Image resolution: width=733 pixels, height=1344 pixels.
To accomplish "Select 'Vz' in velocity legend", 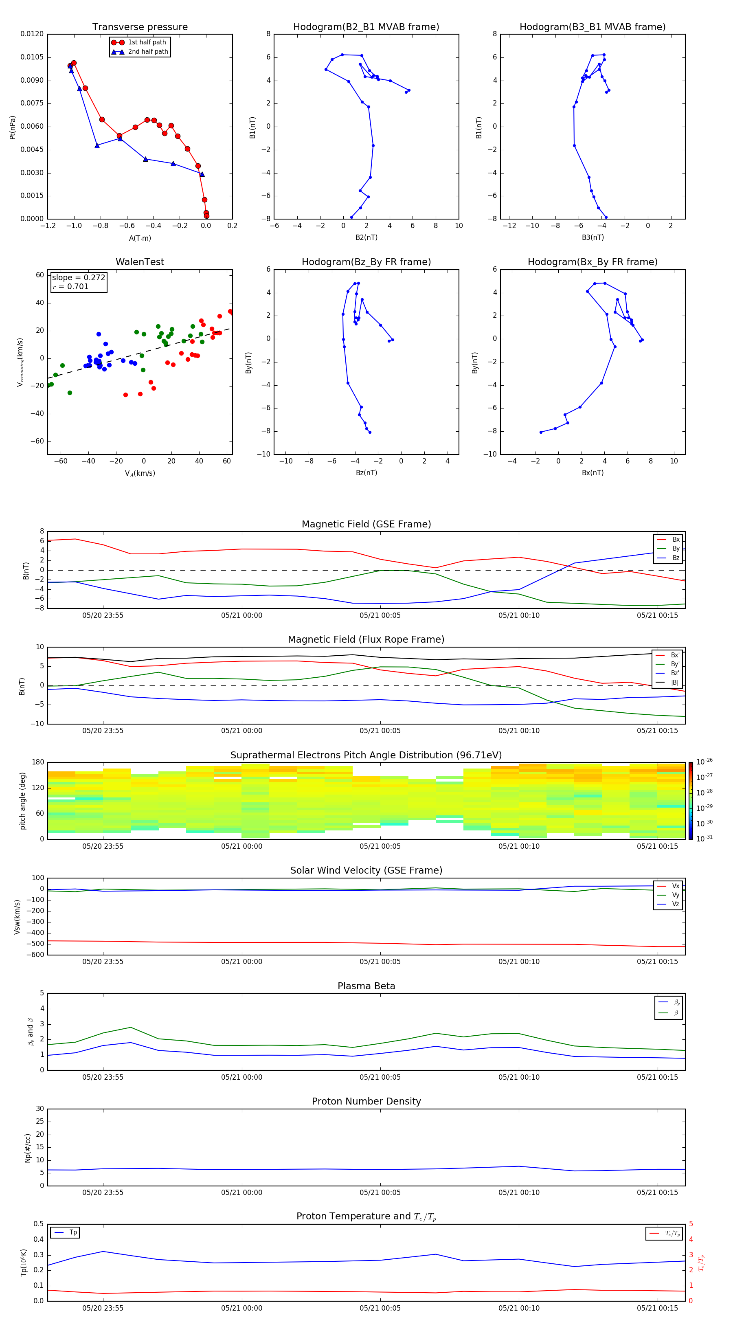I will tap(668, 904).
